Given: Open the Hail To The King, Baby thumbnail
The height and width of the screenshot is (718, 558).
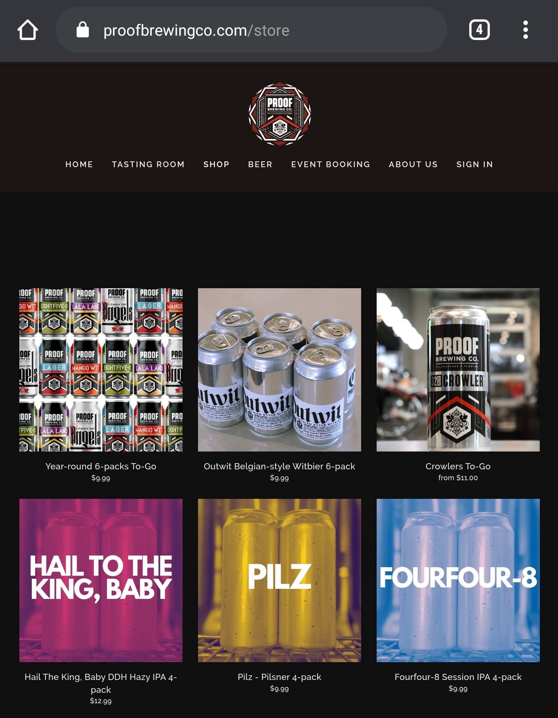Looking at the screenshot, I should click(x=101, y=580).
